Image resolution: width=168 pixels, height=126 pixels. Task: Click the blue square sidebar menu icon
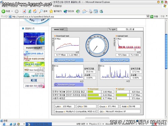[23, 29]
